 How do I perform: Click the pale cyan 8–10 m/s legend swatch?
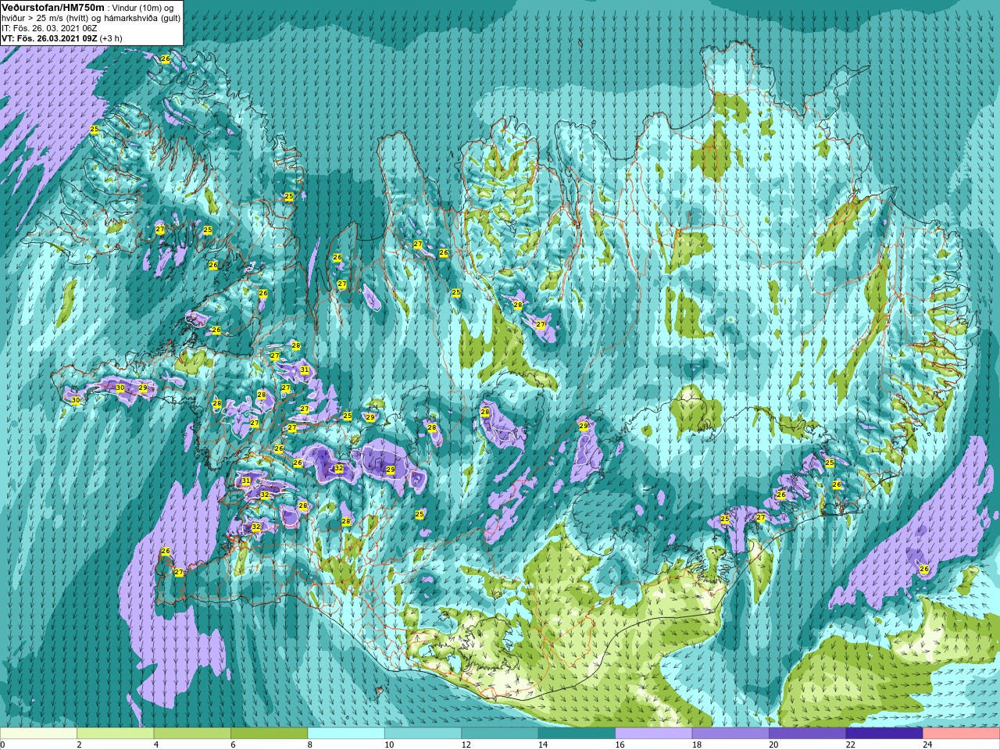346,734
